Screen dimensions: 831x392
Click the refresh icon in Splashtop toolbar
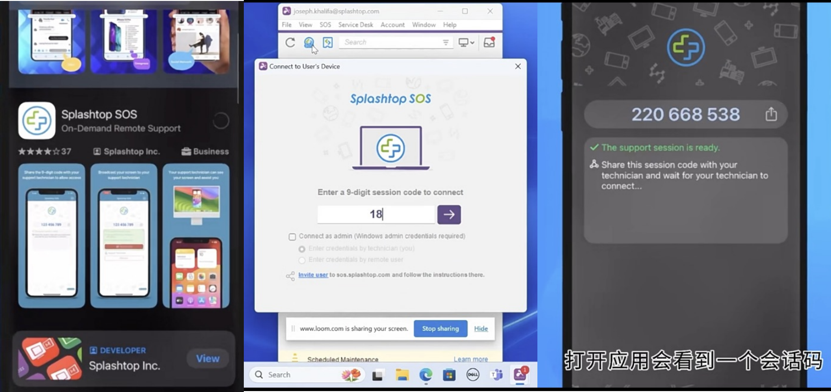point(290,42)
